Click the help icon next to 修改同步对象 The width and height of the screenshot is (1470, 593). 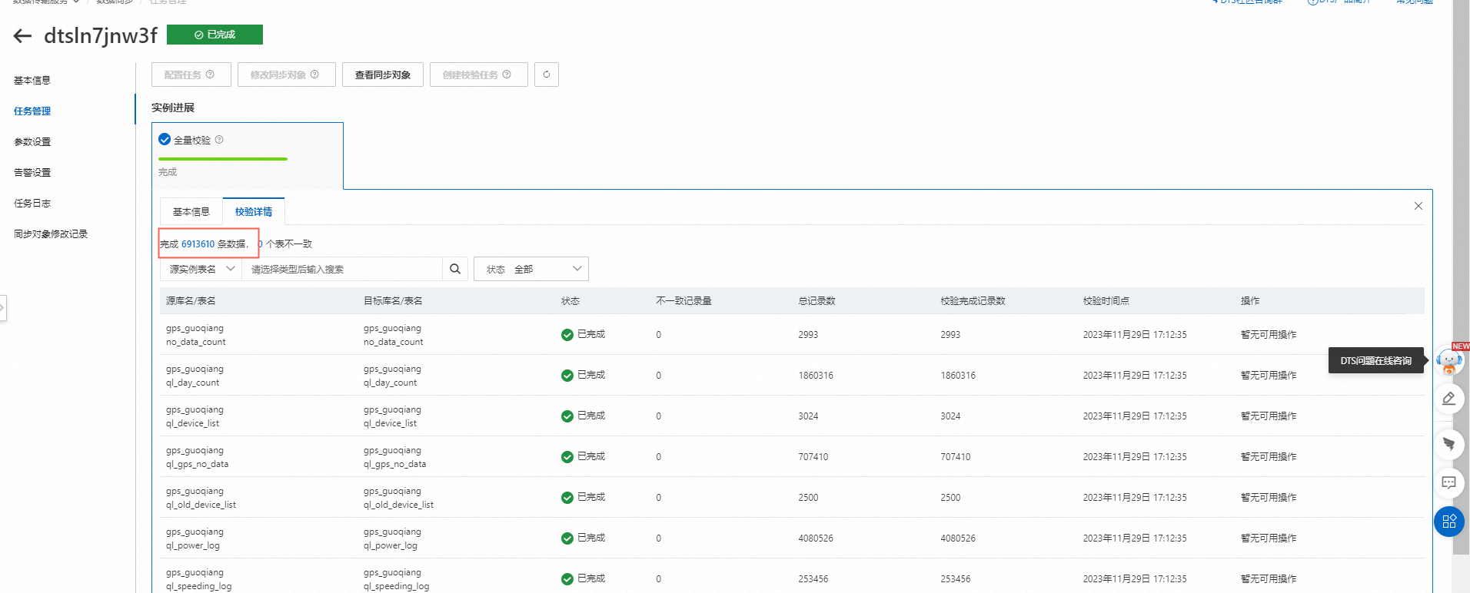314,75
